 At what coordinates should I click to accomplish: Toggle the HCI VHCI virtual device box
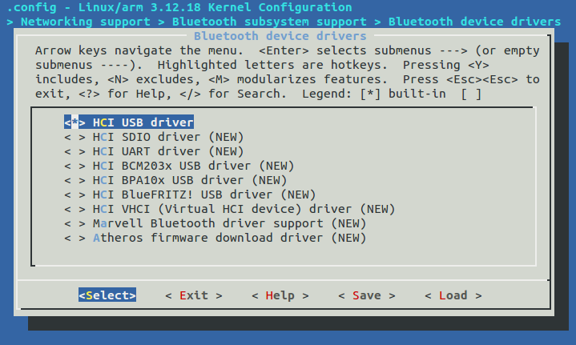coord(75,209)
